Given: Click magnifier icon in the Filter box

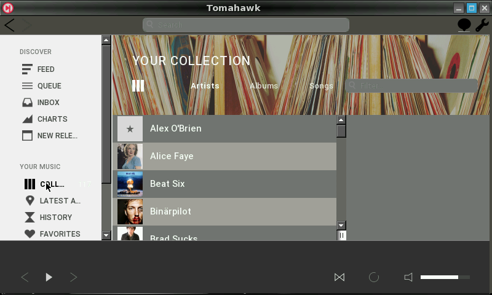Looking at the screenshot, I should click(352, 85).
